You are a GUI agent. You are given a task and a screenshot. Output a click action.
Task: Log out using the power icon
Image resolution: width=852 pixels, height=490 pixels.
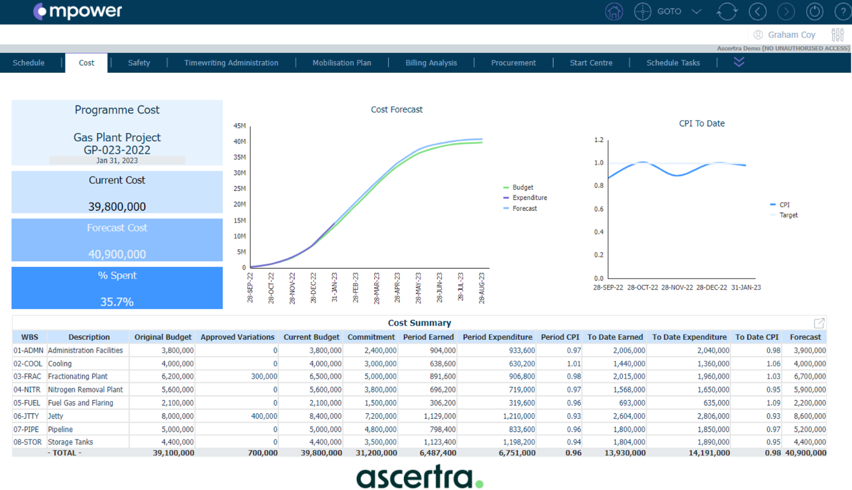click(x=814, y=12)
